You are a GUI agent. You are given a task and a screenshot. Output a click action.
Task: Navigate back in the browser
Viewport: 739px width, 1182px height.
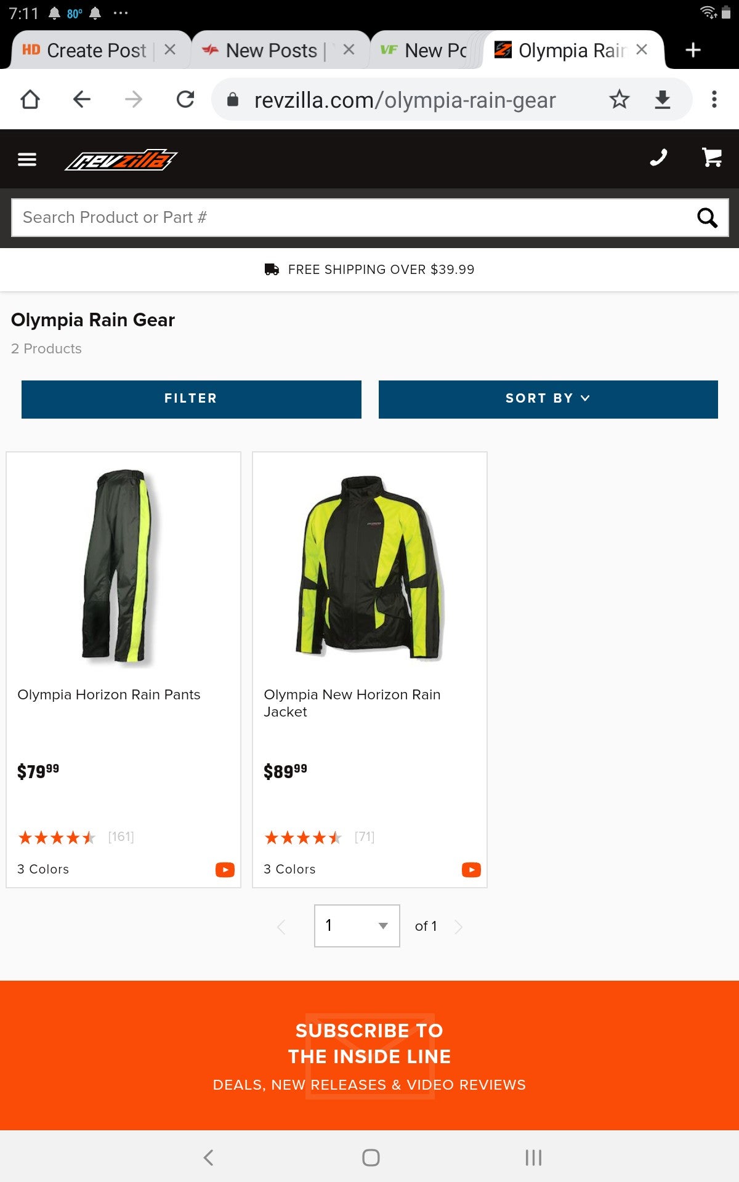tap(81, 99)
